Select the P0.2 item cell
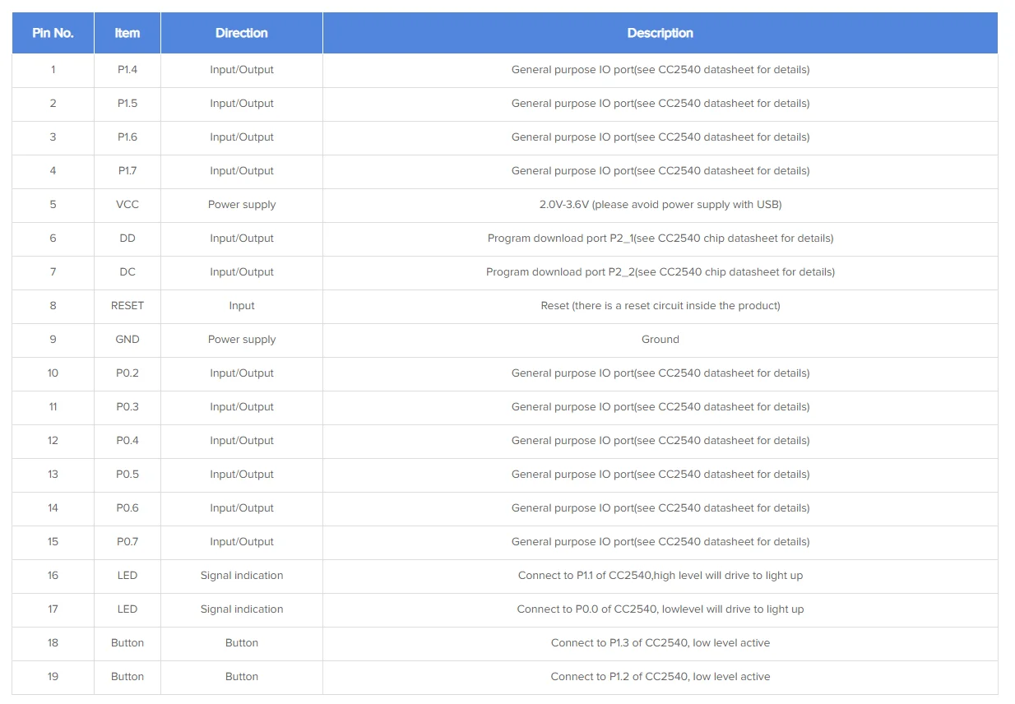This screenshot has width=1015, height=704. pos(127,373)
